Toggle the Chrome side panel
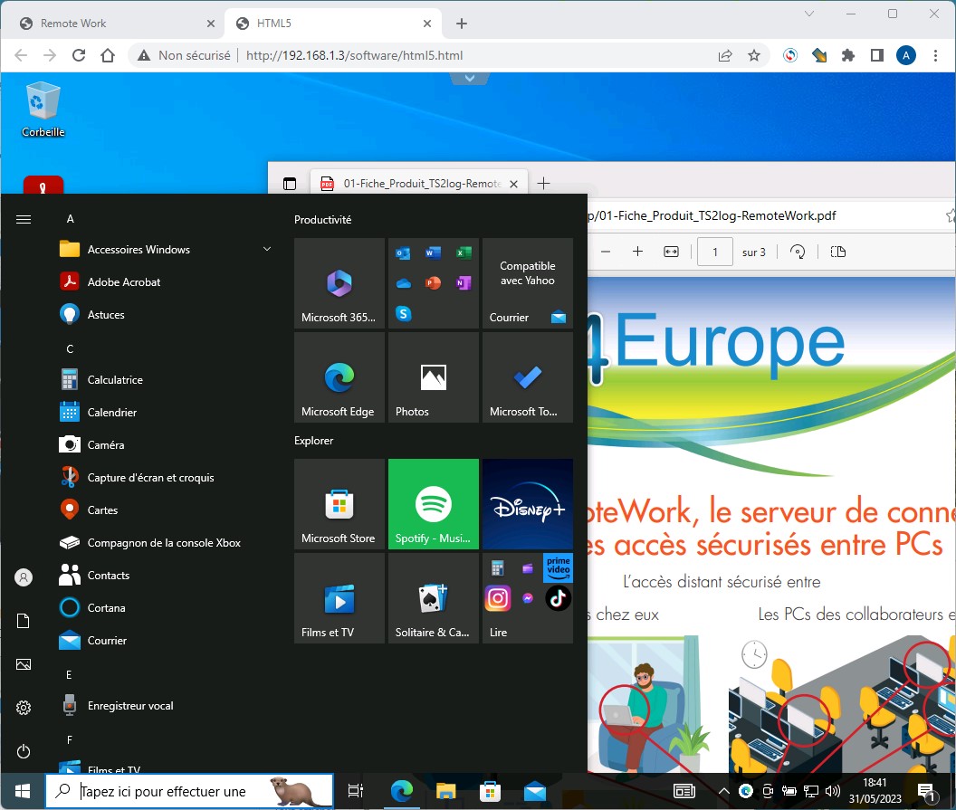 pyautogui.click(x=876, y=55)
